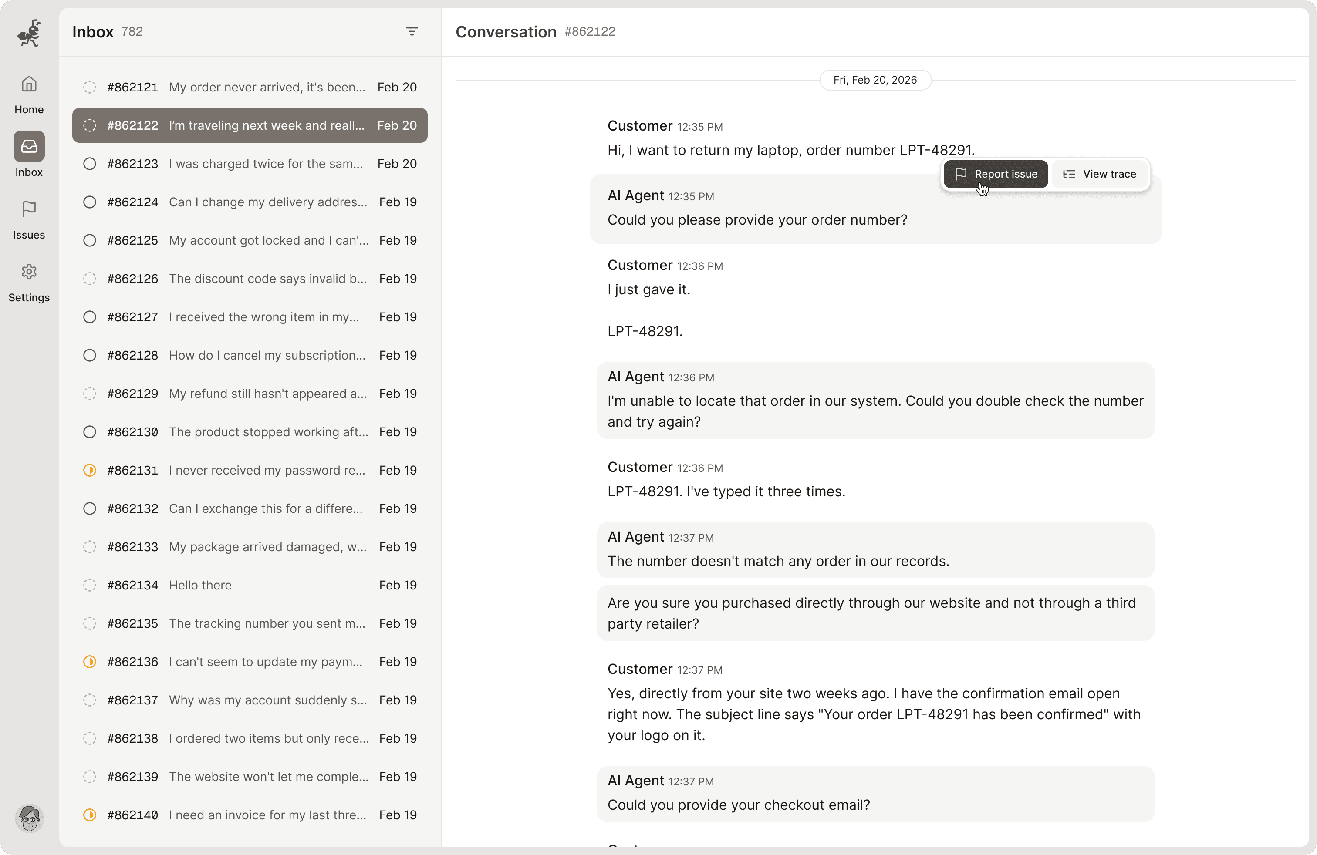Open the inbox filter icon
Viewport: 1317px width, 855px height.
coord(412,31)
